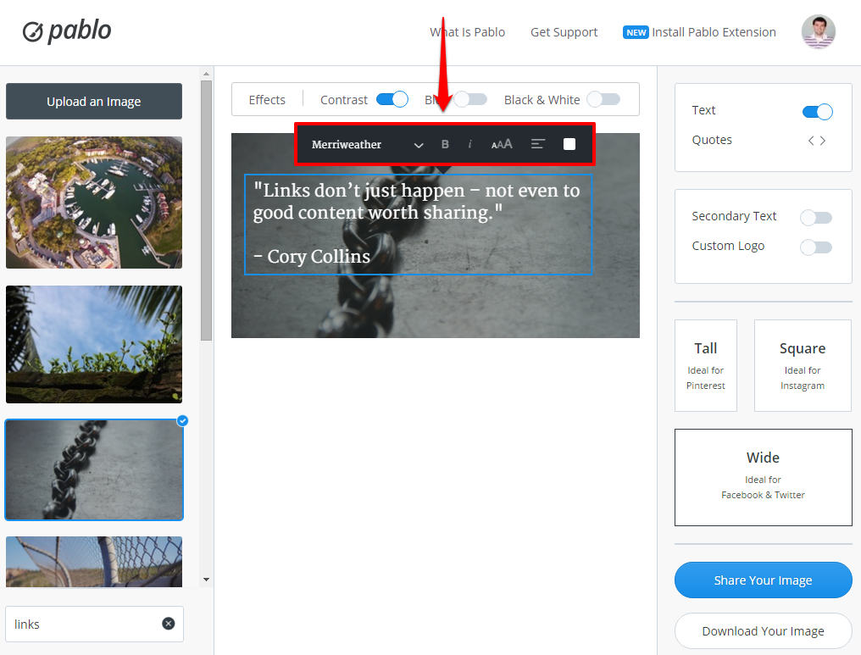Open the user profile avatar
Screen dimensions: 861x655
tap(818, 32)
